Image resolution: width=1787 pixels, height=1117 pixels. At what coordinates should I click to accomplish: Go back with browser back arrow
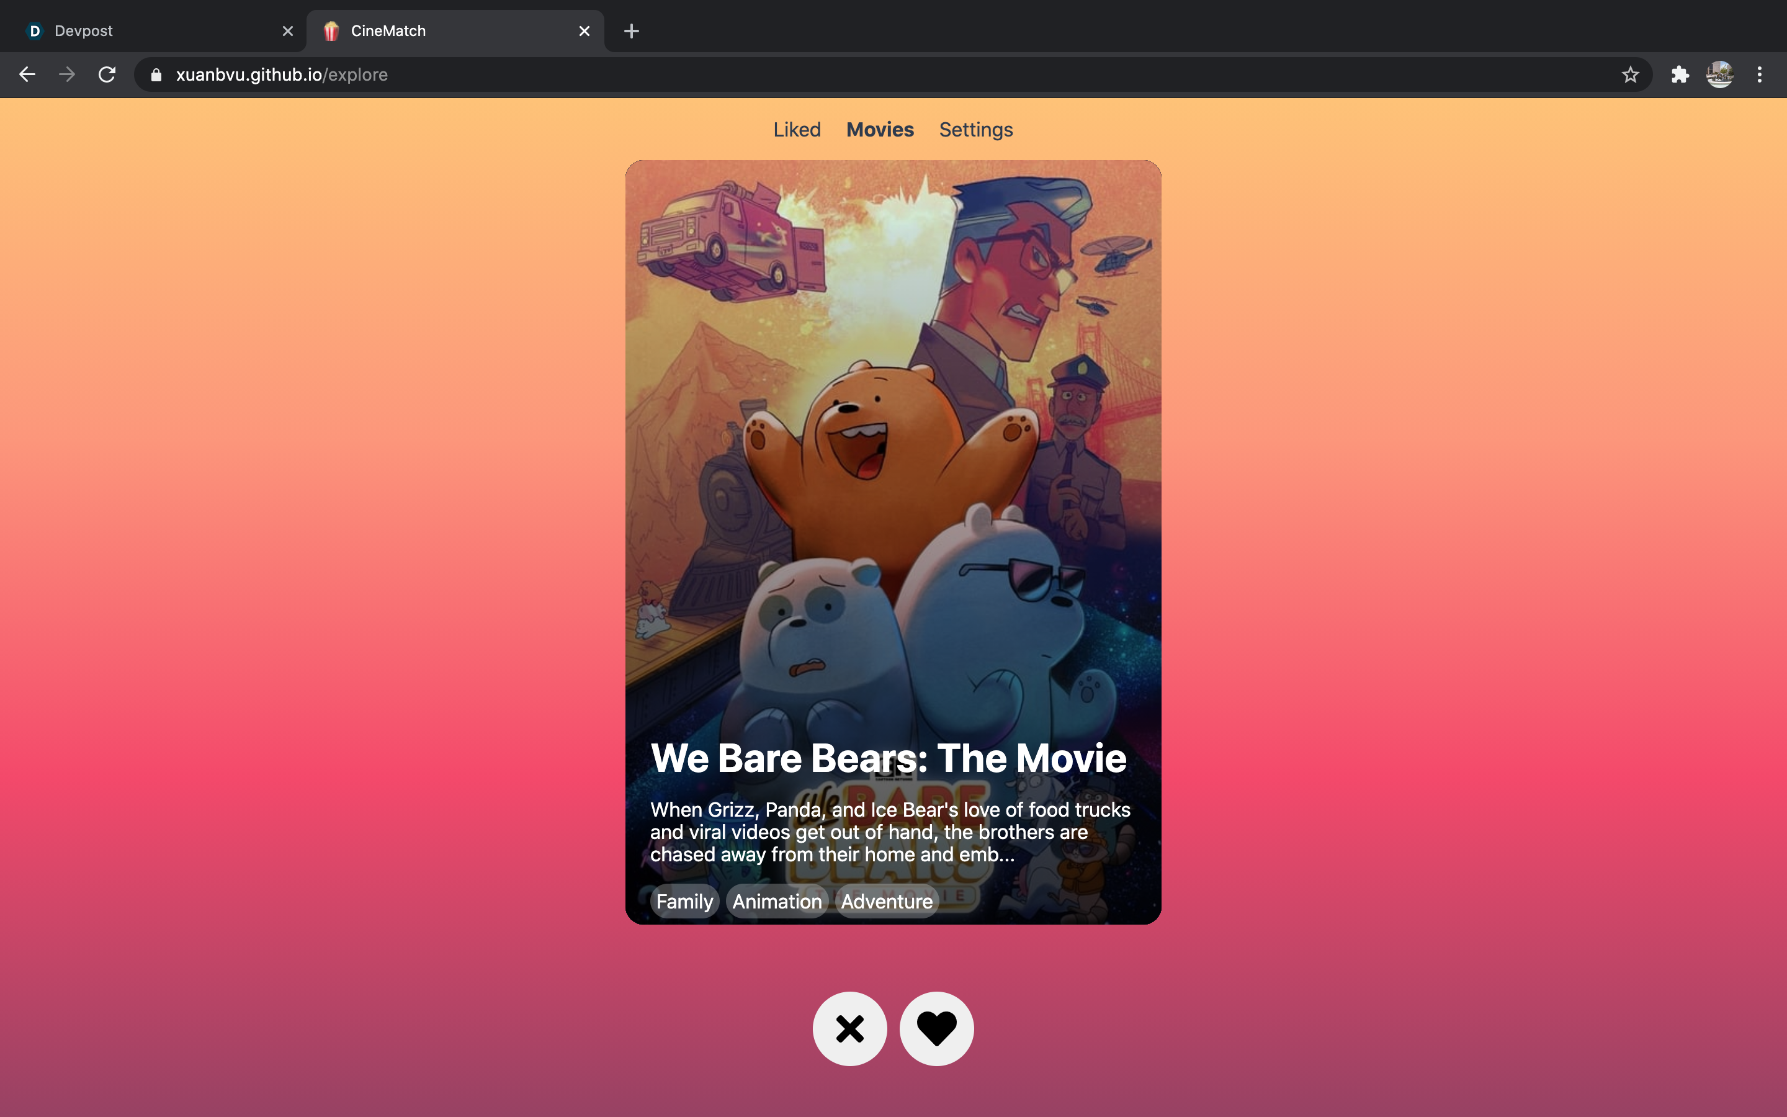coord(27,74)
